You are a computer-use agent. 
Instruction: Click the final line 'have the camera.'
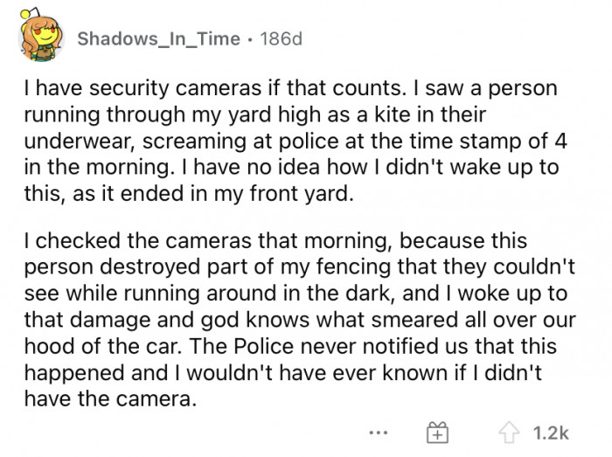tap(110, 399)
